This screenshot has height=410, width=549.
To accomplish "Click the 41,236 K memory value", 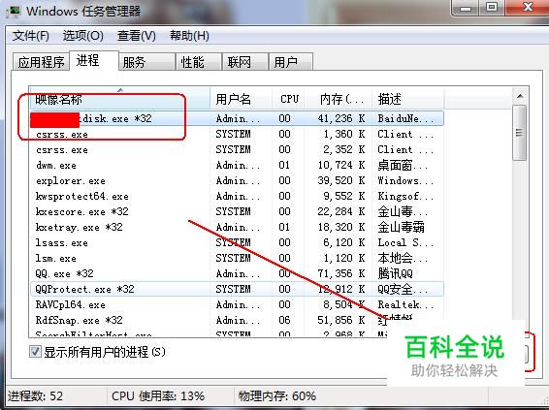I will click(341, 118).
